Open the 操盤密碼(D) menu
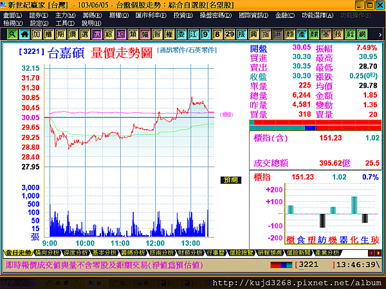 coord(216,15)
